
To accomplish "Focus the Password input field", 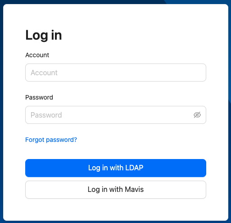I will pos(116,115).
